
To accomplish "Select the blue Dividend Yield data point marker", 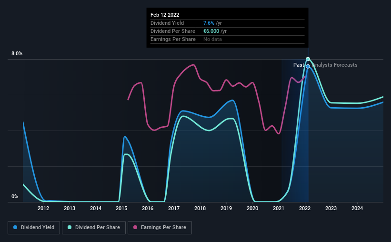I will click(x=308, y=66).
